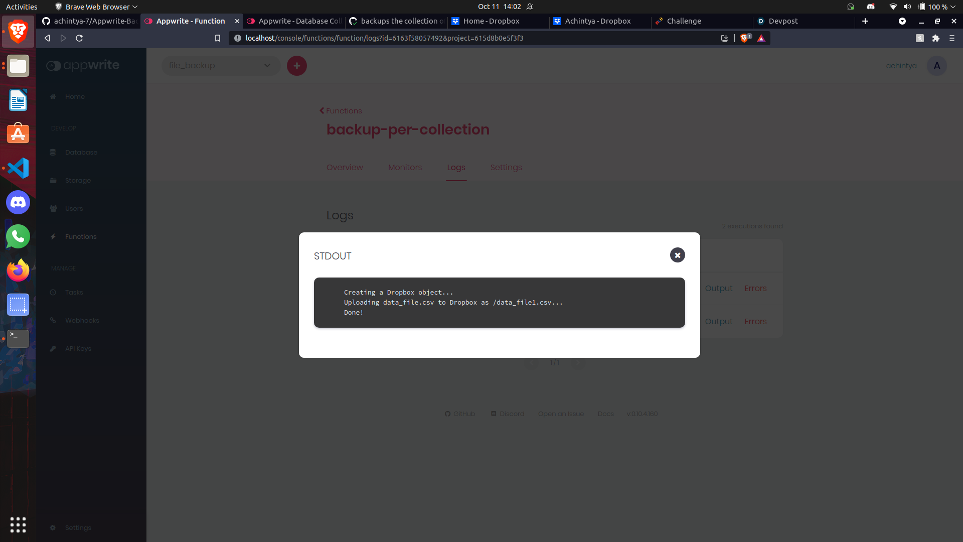This screenshot has width=963, height=542.
Task: Launch Discord from the dock
Action: coord(18,202)
